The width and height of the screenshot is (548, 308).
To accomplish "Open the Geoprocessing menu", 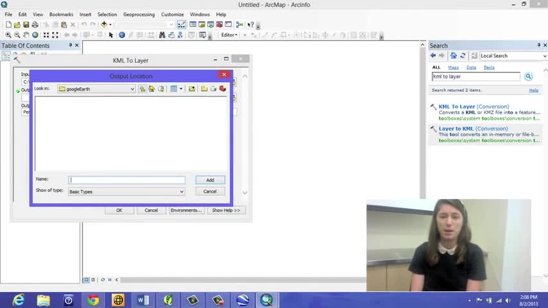I will (x=139, y=14).
